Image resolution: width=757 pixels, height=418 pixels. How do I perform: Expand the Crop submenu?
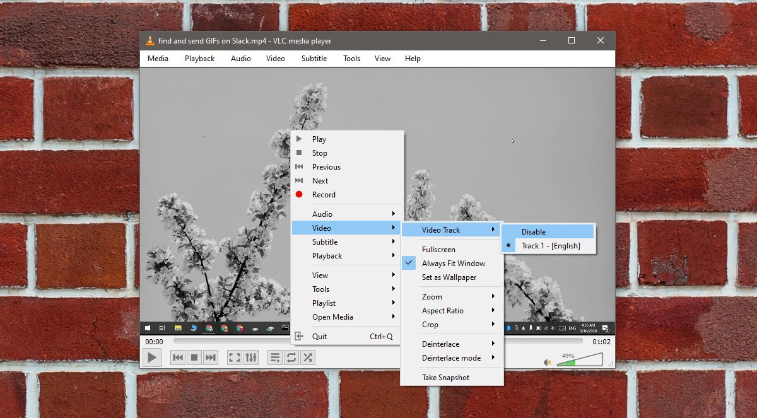click(452, 325)
